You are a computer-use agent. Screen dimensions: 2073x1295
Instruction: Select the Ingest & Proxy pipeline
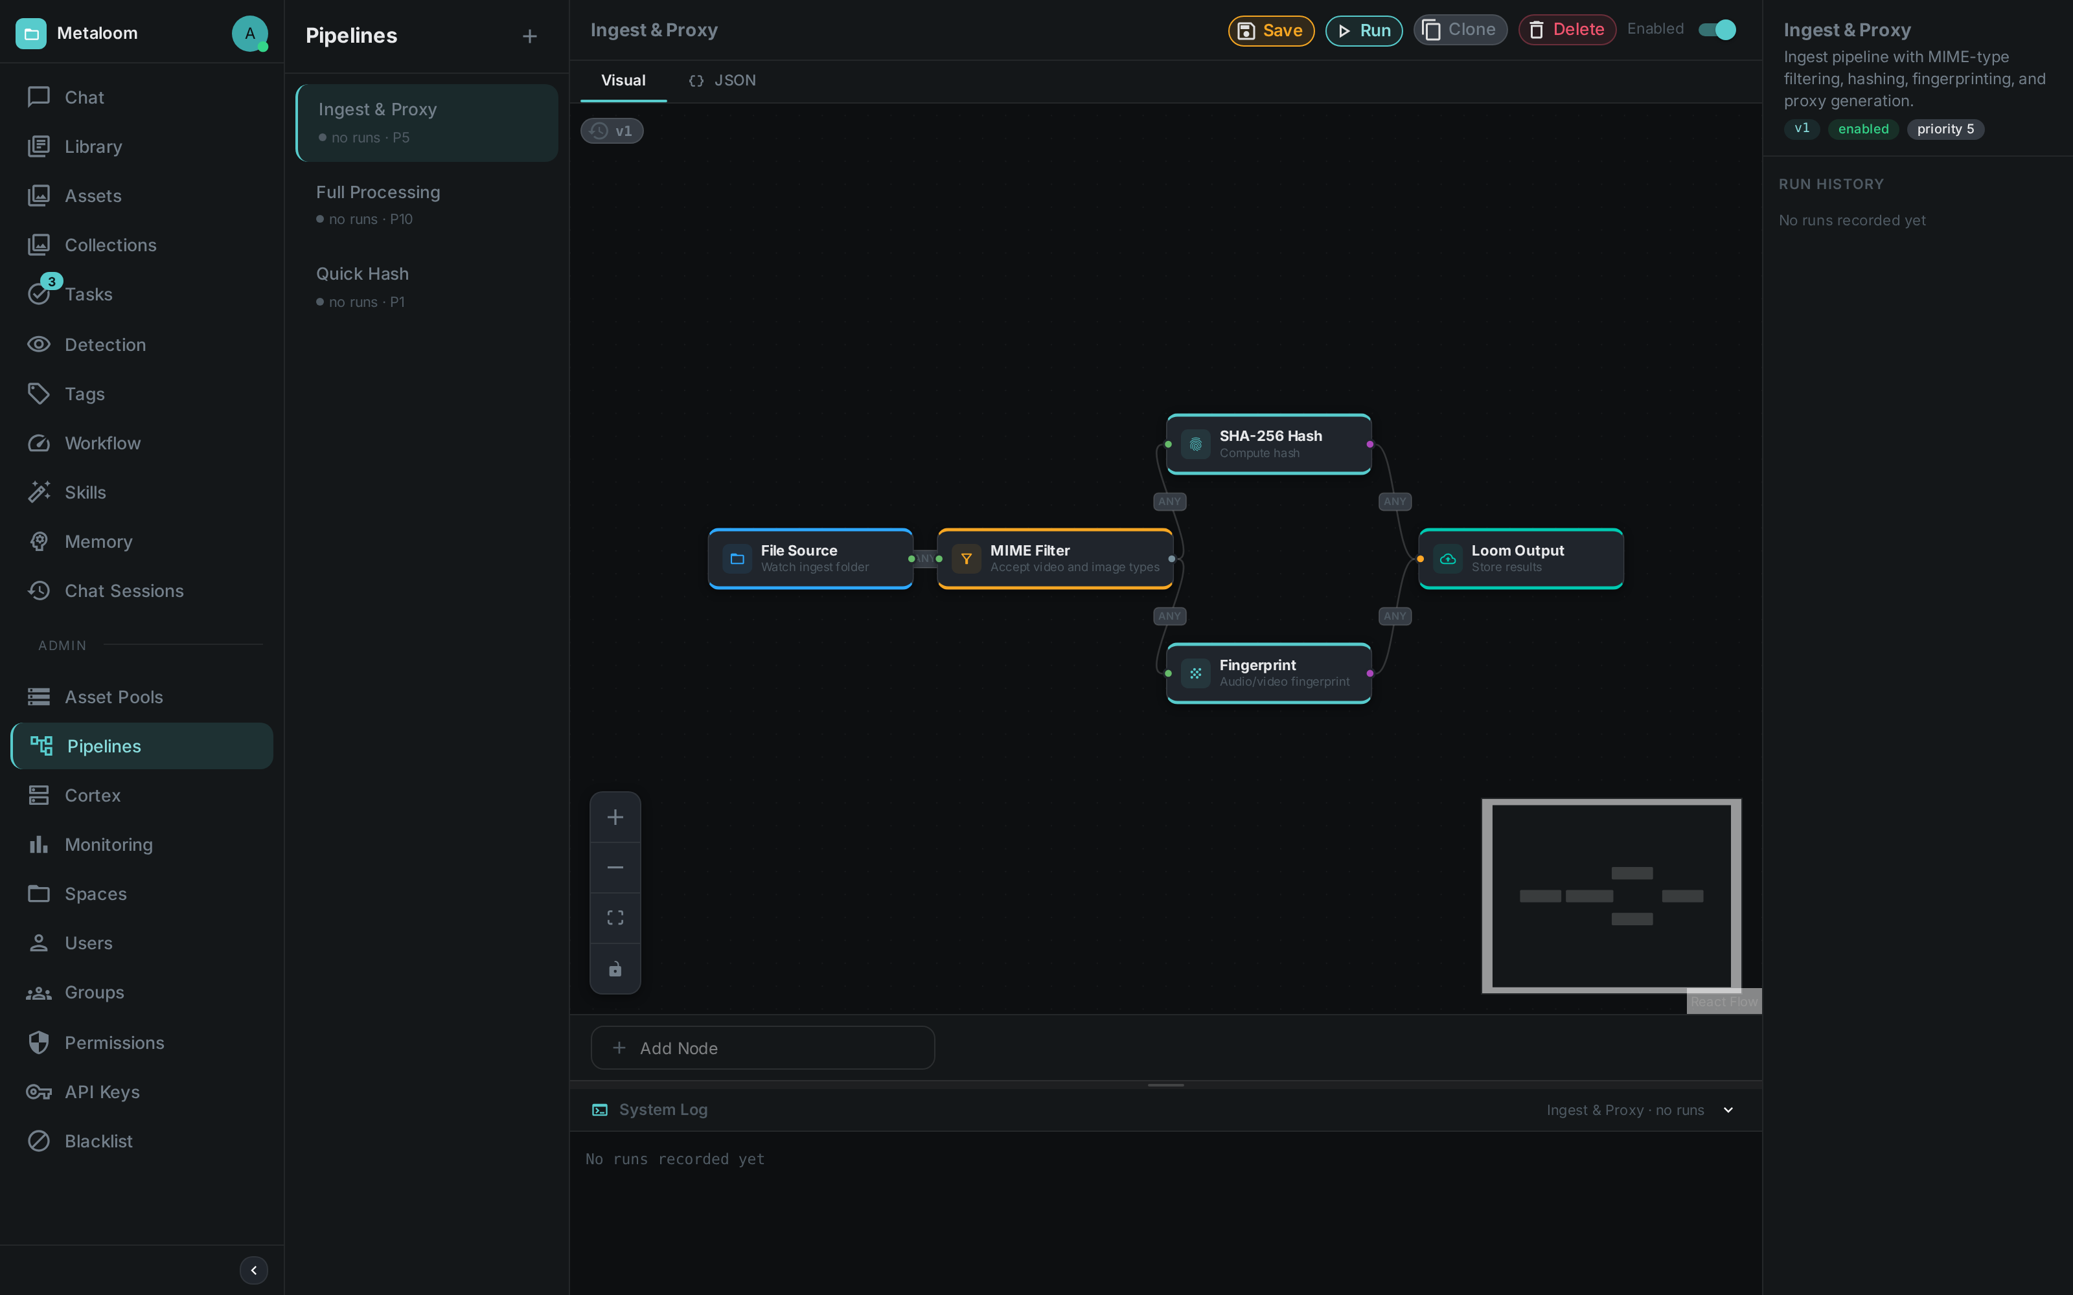[427, 122]
